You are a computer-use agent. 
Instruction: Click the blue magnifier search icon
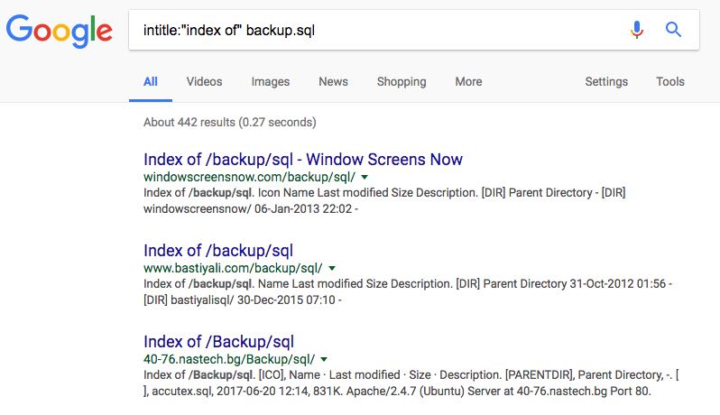[673, 30]
